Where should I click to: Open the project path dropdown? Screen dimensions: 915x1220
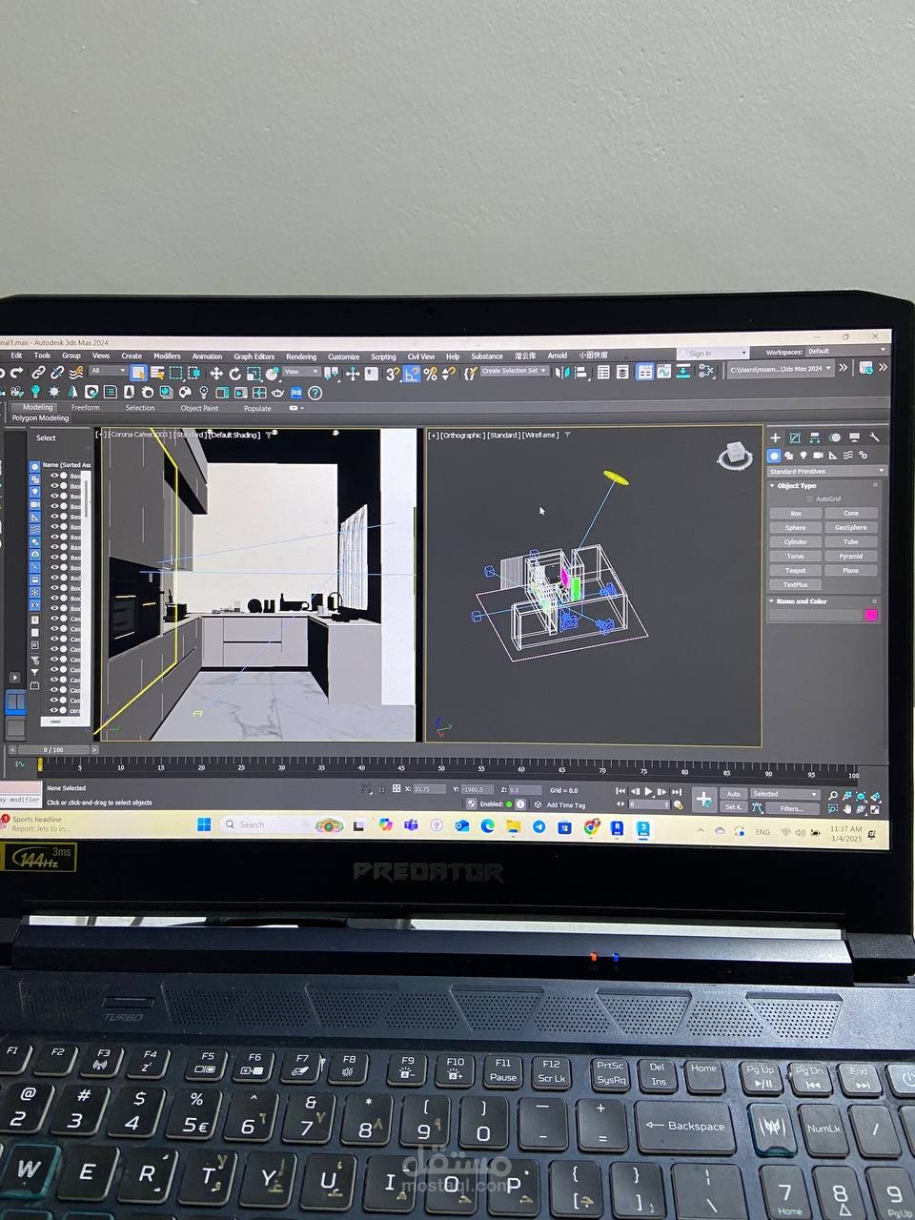(782, 369)
